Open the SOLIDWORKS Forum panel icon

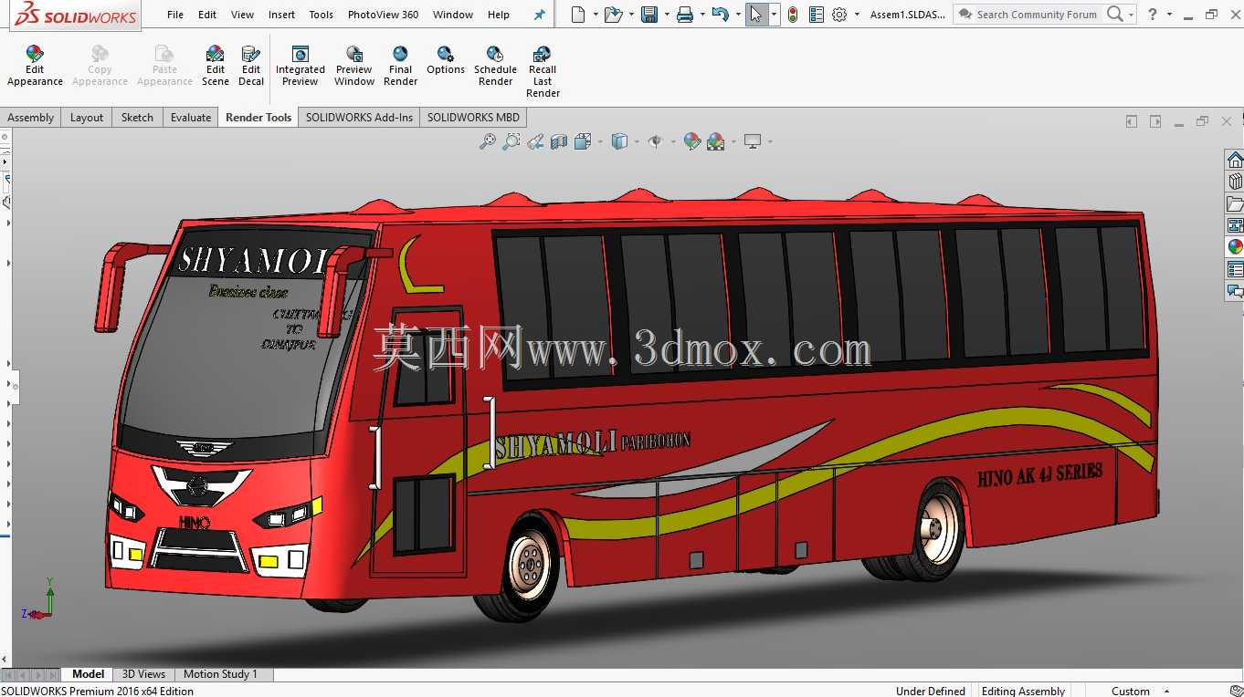click(1235, 291)
